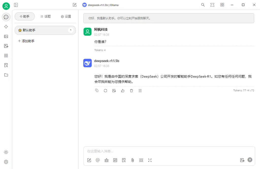The width and height of the screenshot is (260, 169).
Task: Open the more options menu under reply
Action: pos(140,90)
